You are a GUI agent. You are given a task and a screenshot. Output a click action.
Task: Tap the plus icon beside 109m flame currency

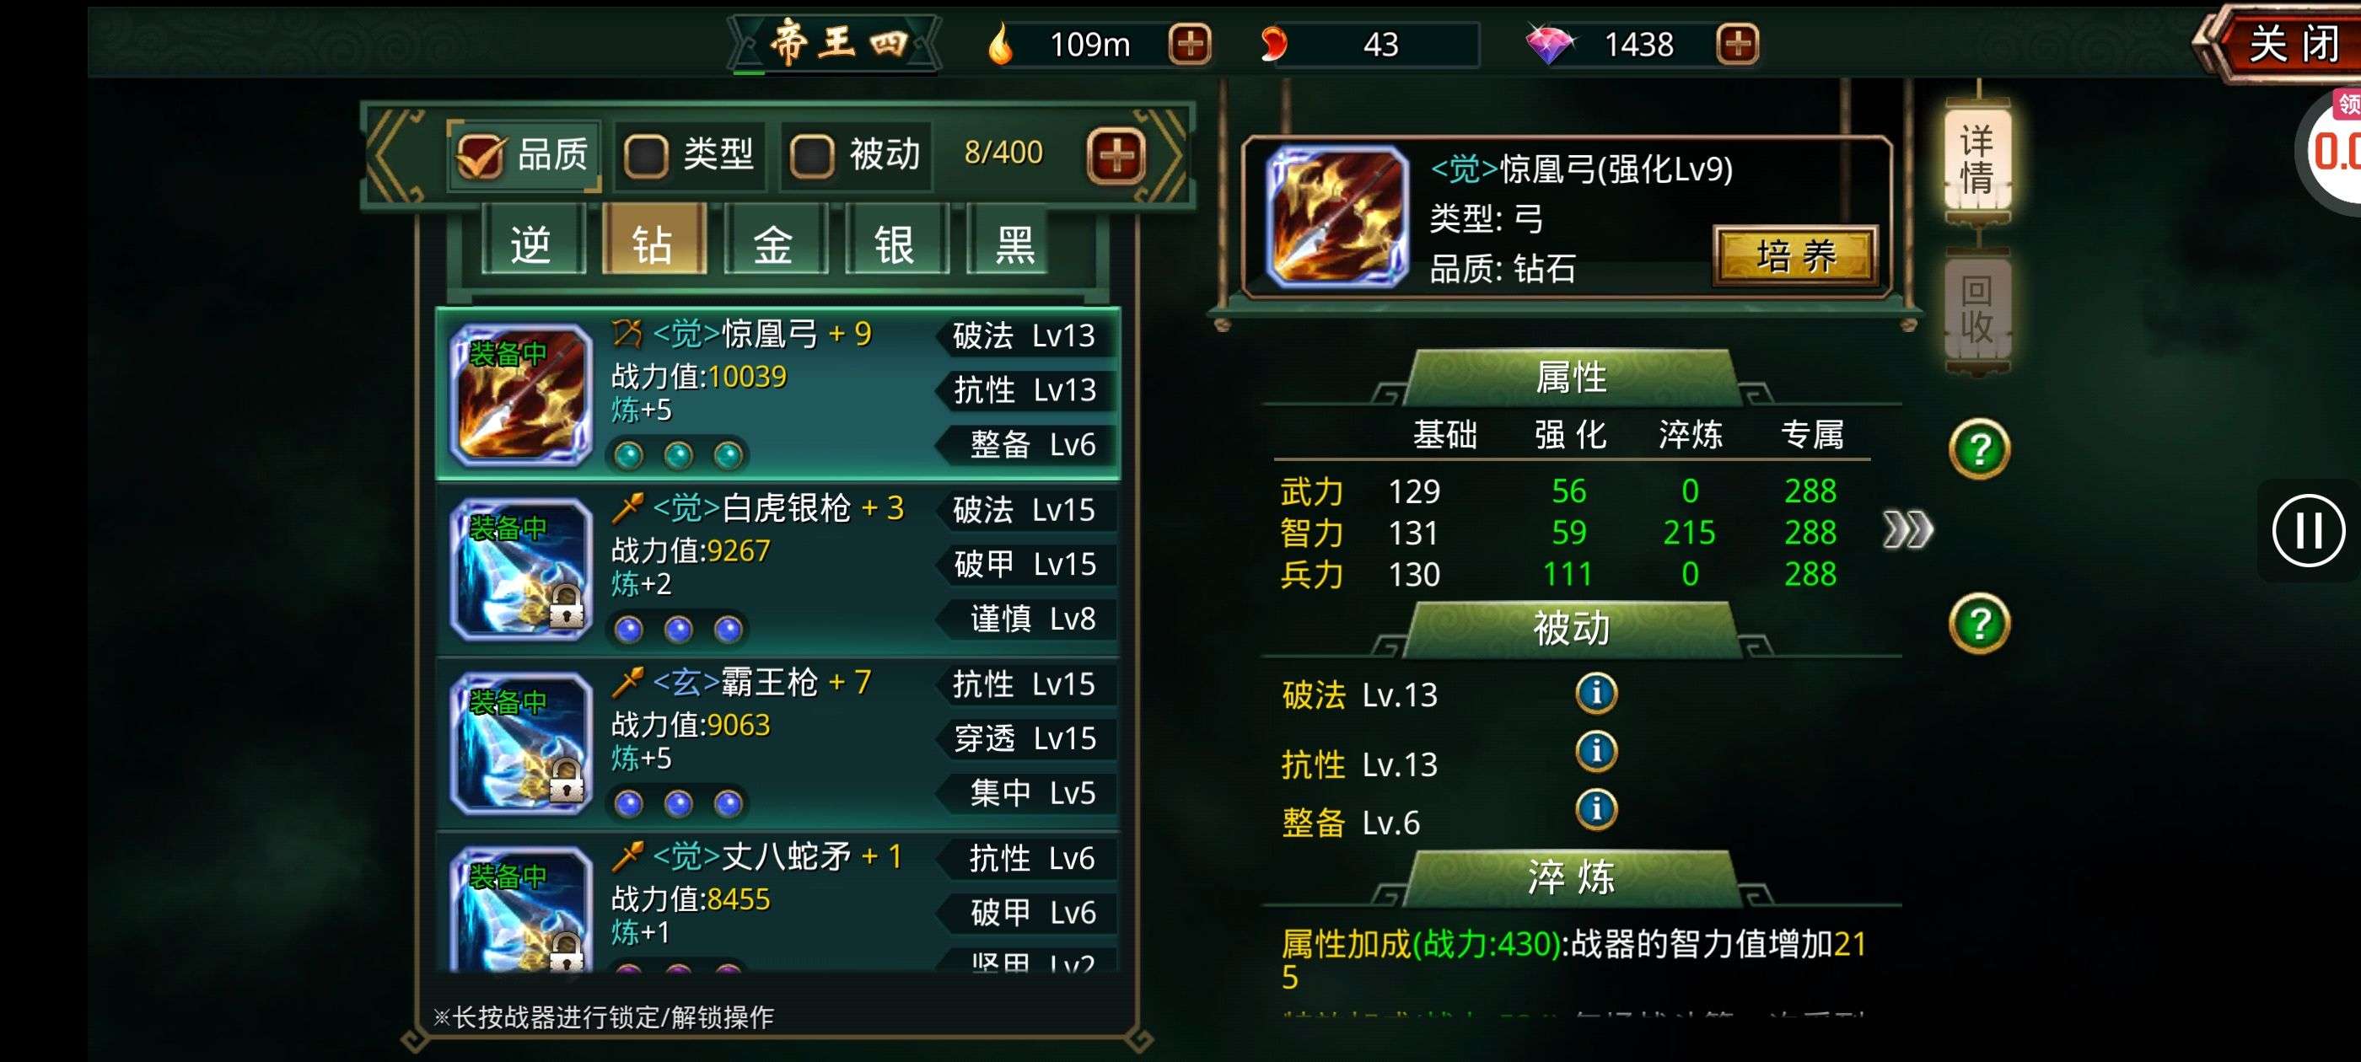pyautogui.click(x=1190, y=44)
